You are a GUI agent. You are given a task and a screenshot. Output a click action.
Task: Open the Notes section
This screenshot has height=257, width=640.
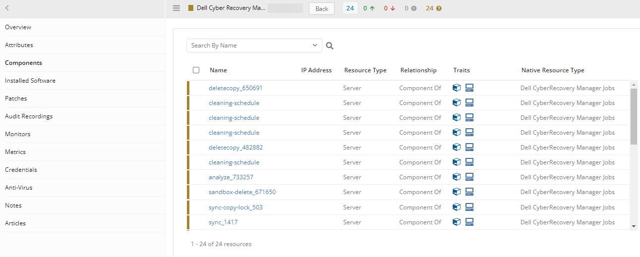13,206
